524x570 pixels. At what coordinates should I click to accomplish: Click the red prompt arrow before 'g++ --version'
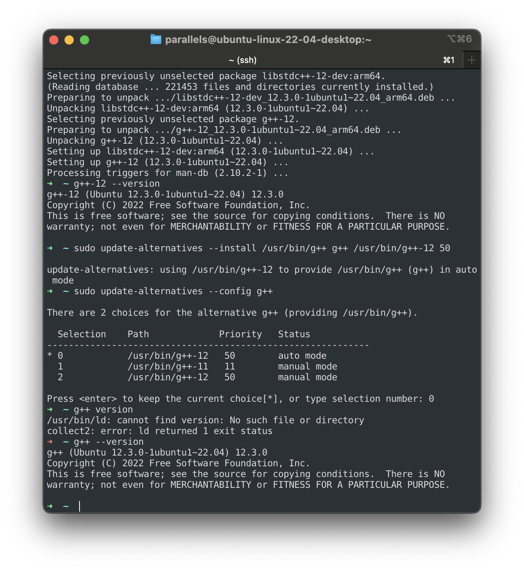tap(50, 442)
